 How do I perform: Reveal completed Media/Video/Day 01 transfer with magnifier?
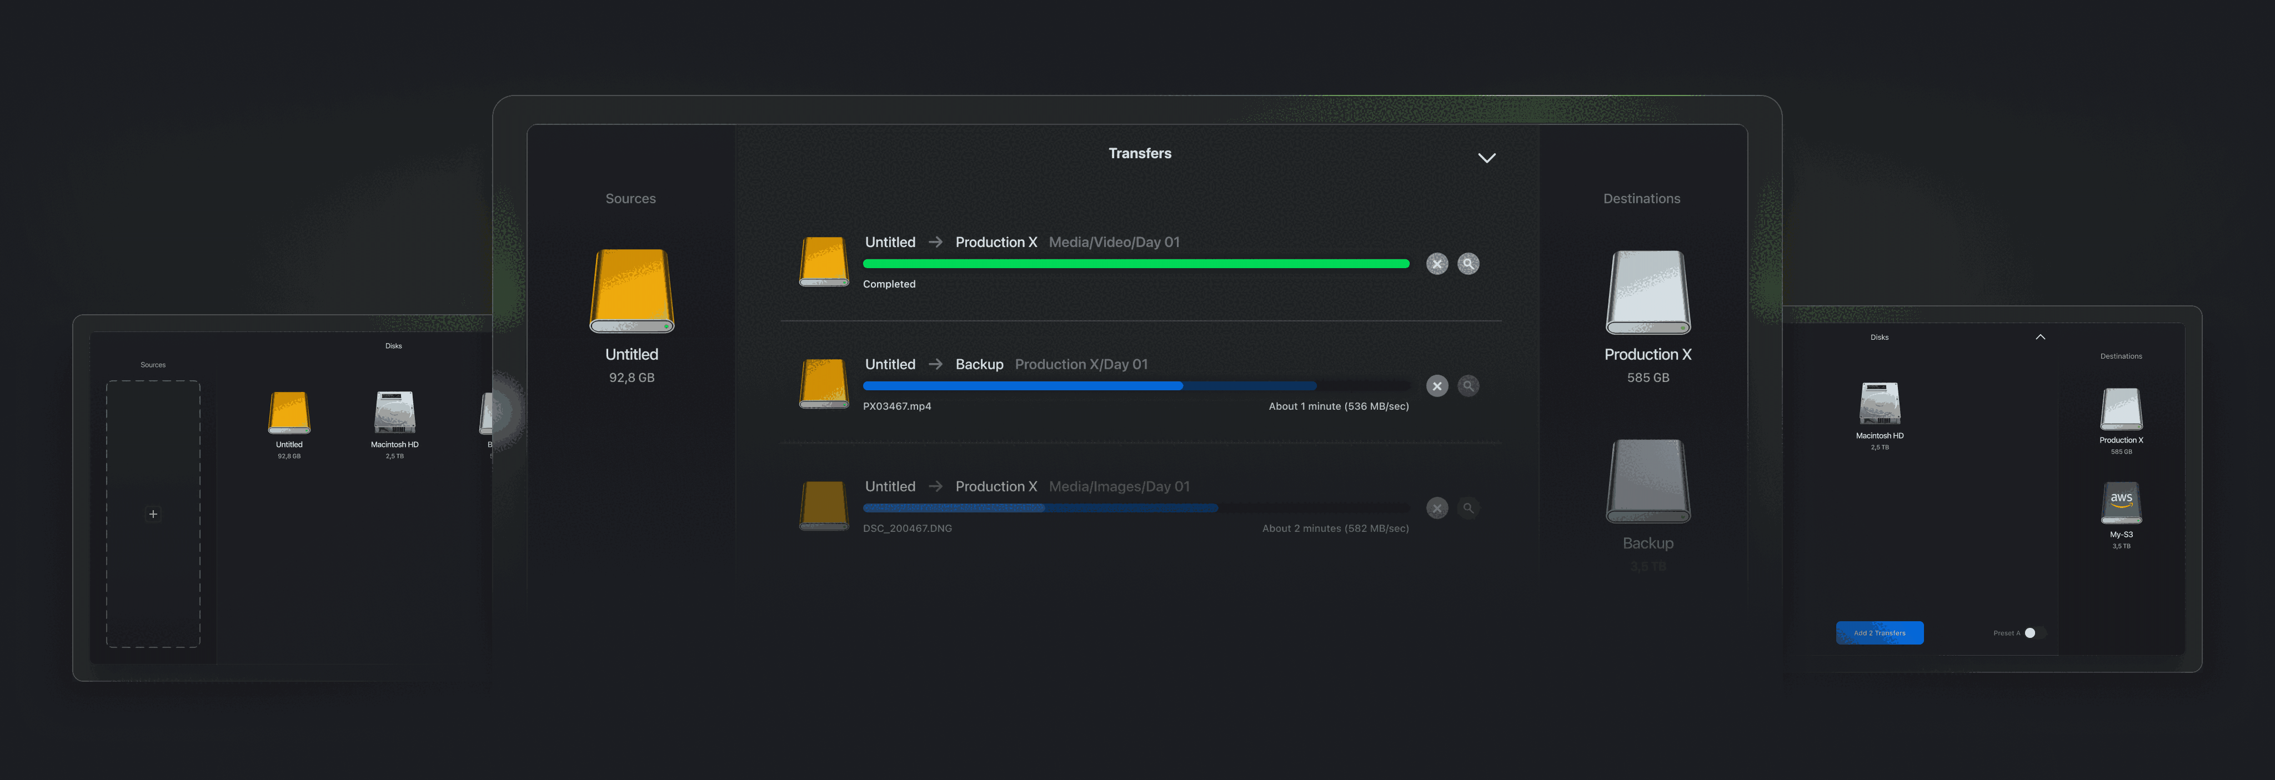[x=1468, y=264]
